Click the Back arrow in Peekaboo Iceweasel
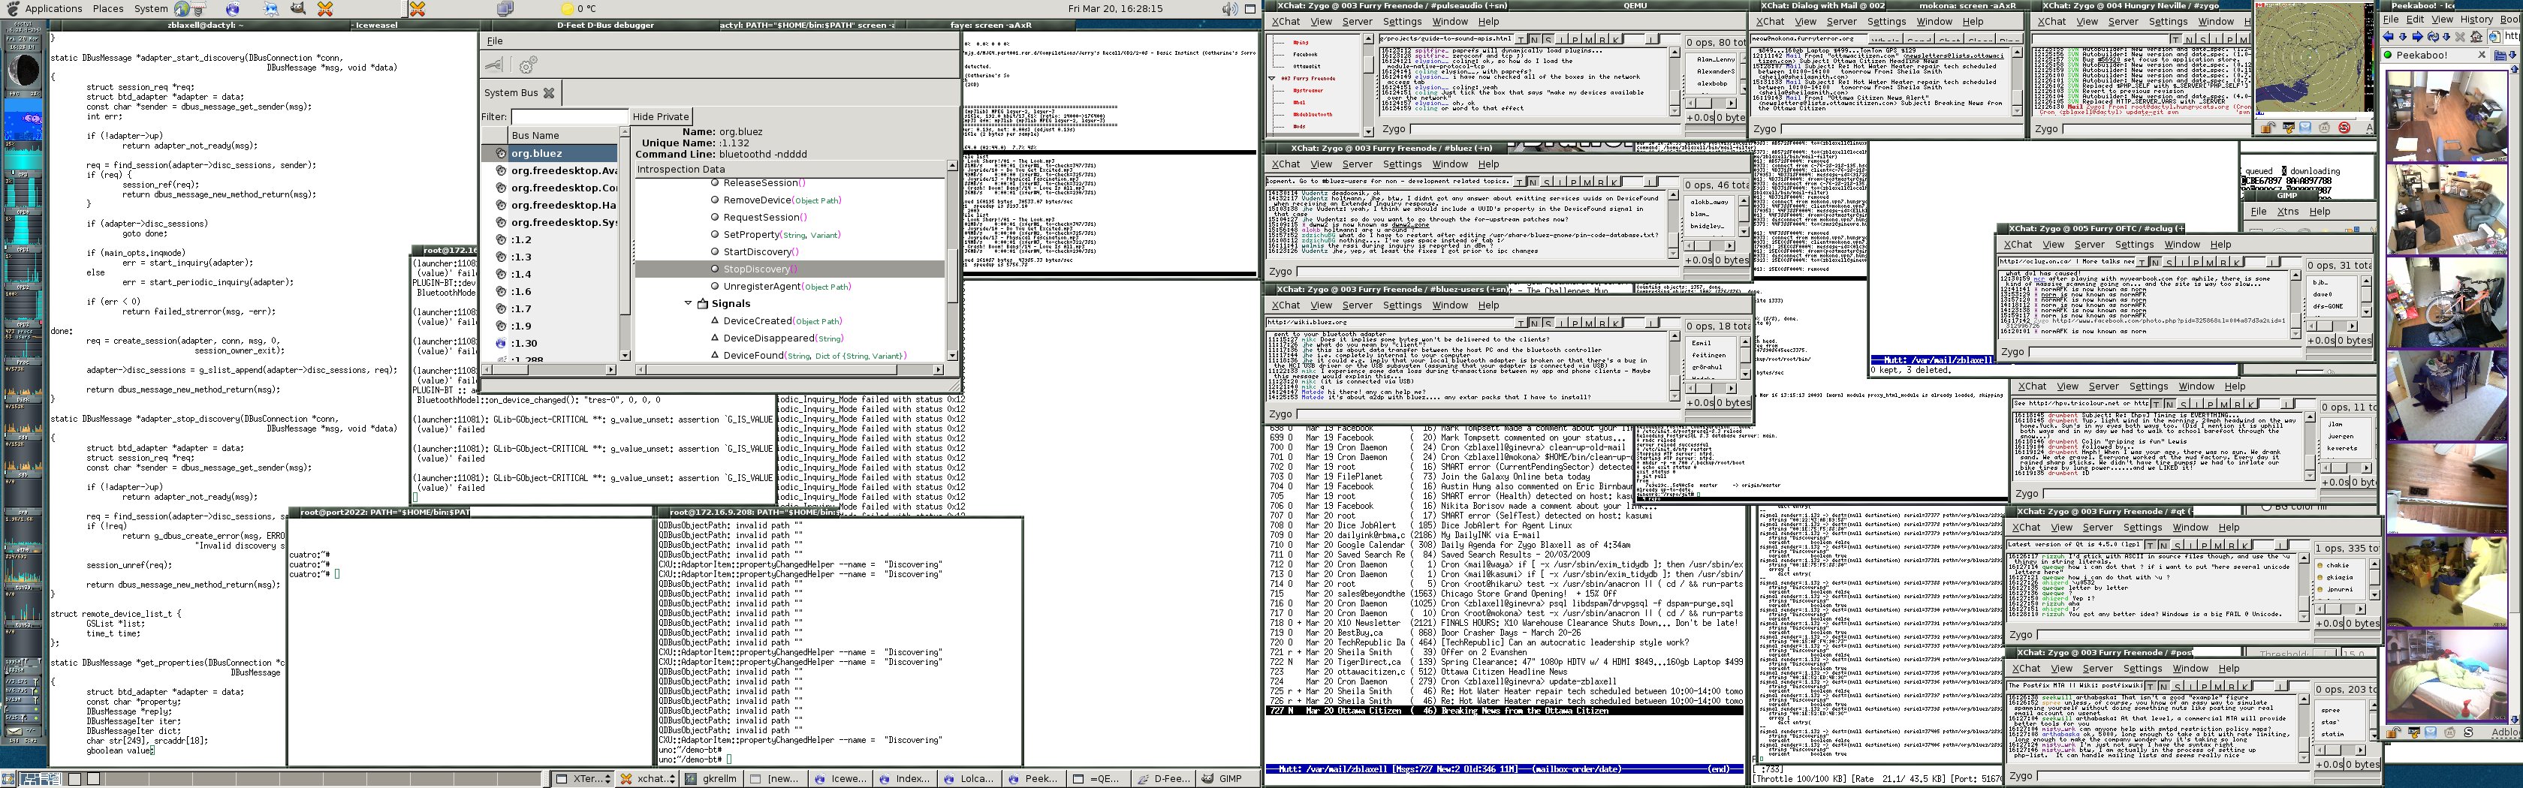 (x=2389, y=36)
